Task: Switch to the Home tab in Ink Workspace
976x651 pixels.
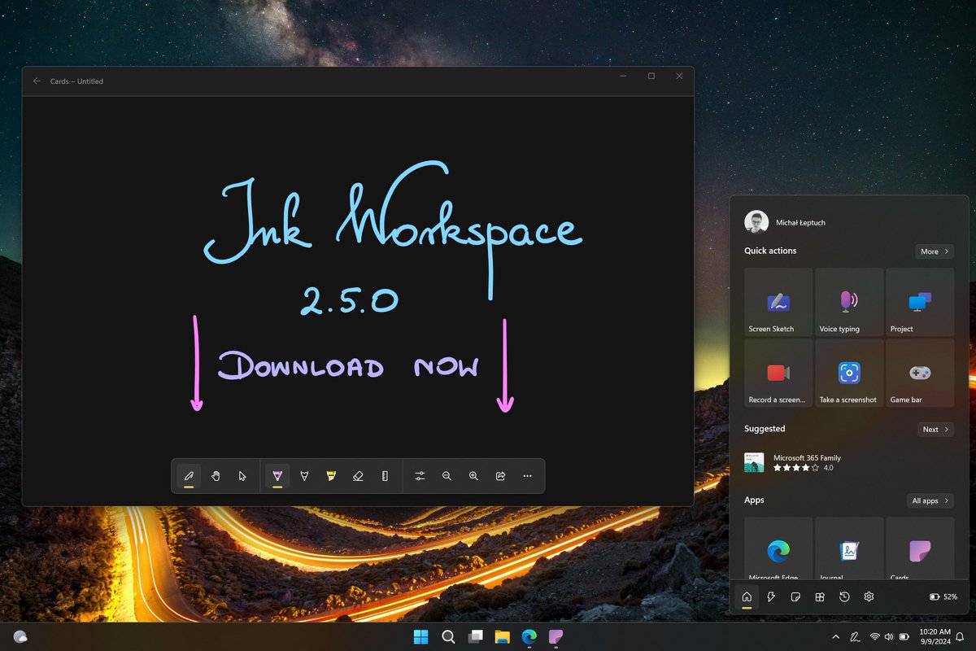Action: [747, 597]
